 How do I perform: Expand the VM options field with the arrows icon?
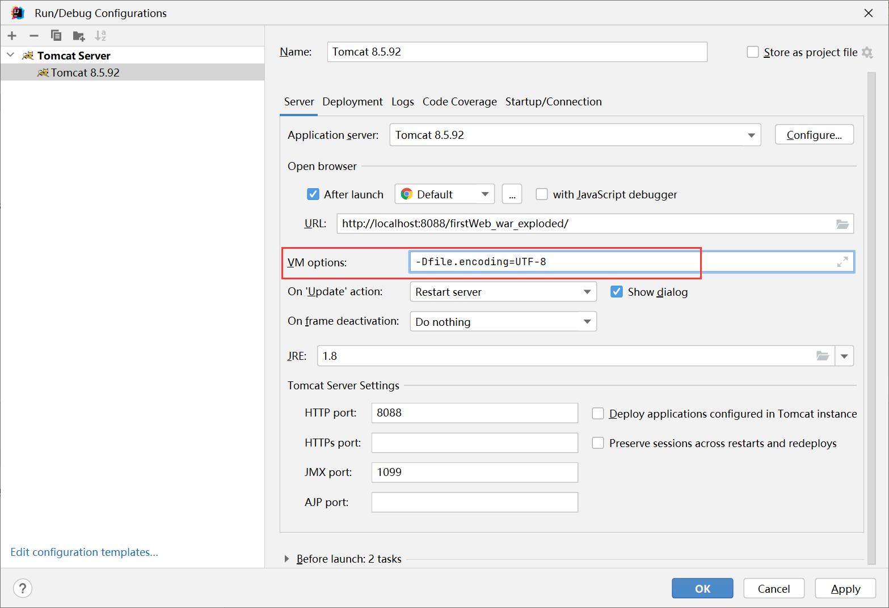[x=842, y=262]
